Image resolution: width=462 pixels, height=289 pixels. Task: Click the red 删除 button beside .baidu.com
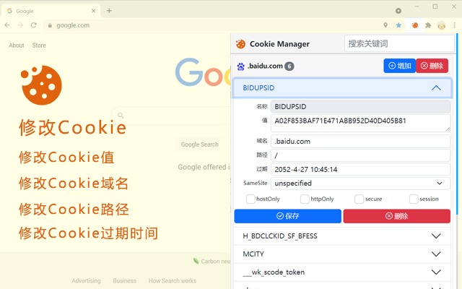tap(432, 66)
